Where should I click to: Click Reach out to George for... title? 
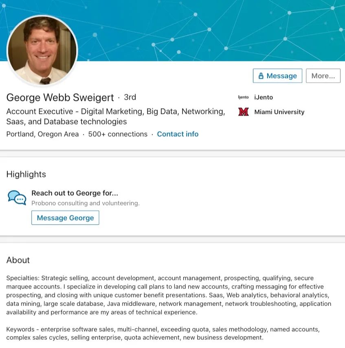point(75,193)
